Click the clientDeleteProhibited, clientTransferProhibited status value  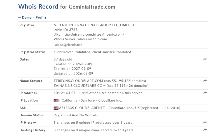click(92, 52)
